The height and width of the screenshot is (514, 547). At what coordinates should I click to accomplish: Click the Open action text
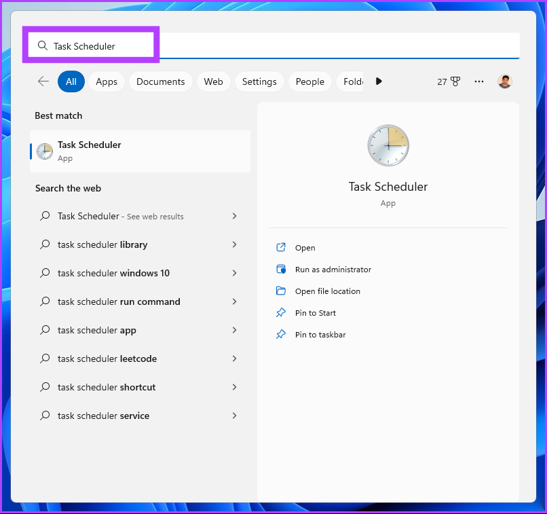pyautogui.click(x=305, y=248)
